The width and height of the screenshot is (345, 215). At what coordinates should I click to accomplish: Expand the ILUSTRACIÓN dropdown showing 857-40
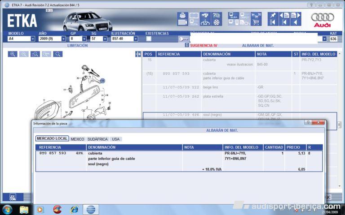pyautogui.click(x=136, y=39)
